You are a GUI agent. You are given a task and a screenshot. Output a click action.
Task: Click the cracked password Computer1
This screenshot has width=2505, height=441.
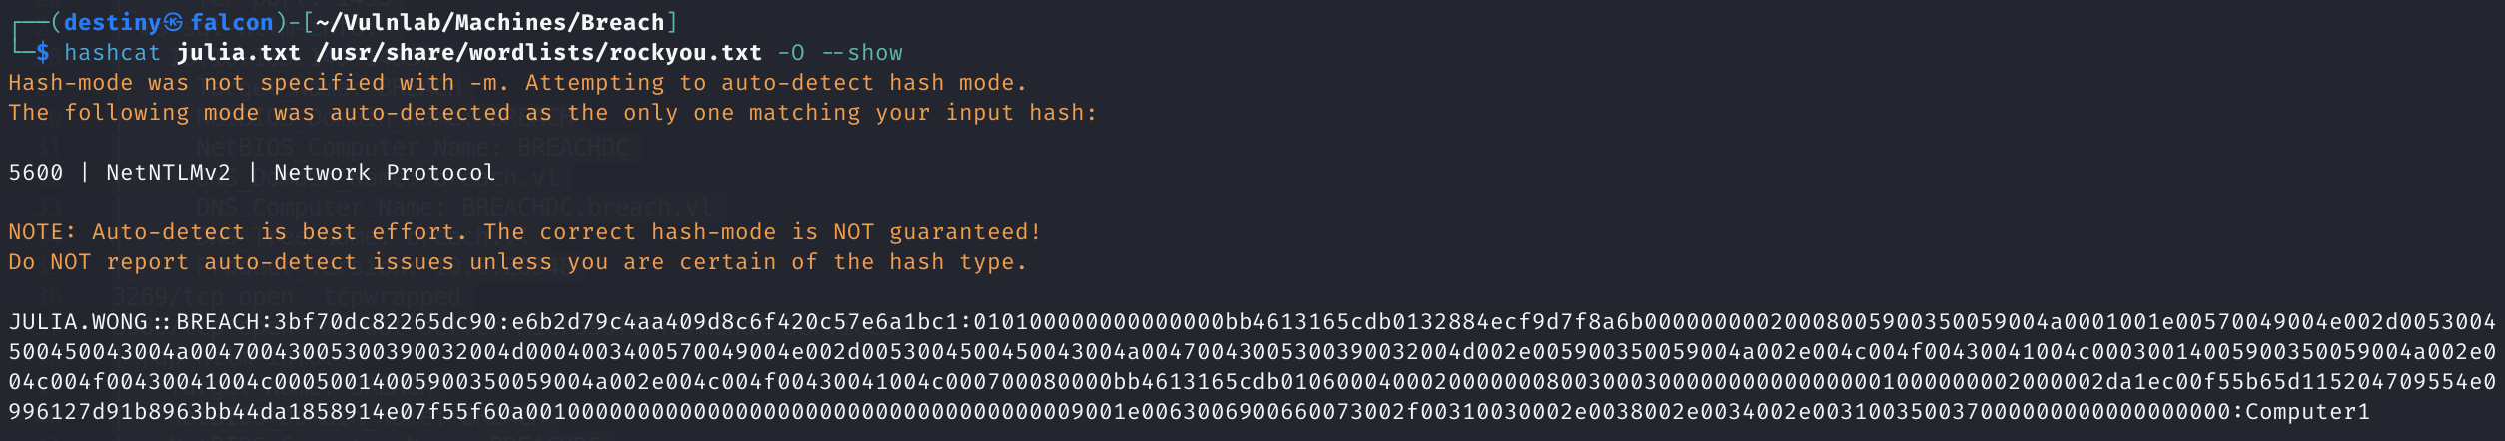pos(2307,412)
